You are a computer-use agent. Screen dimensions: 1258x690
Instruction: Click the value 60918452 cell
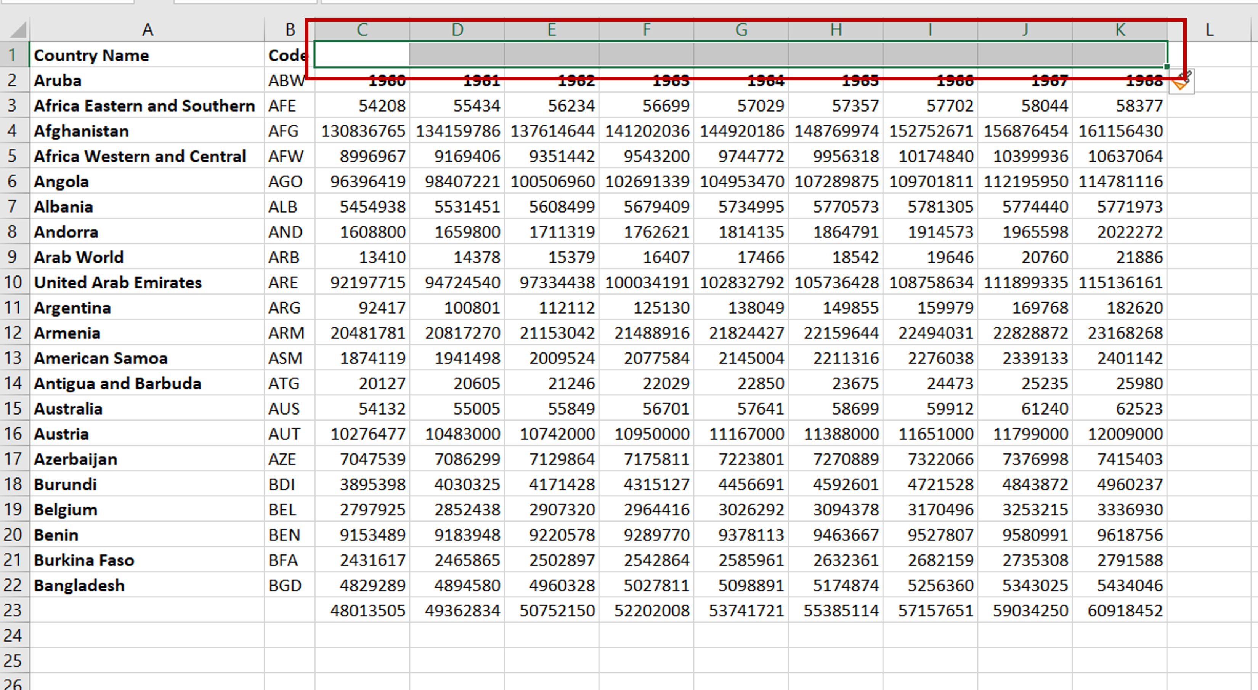pos(1119,610)
